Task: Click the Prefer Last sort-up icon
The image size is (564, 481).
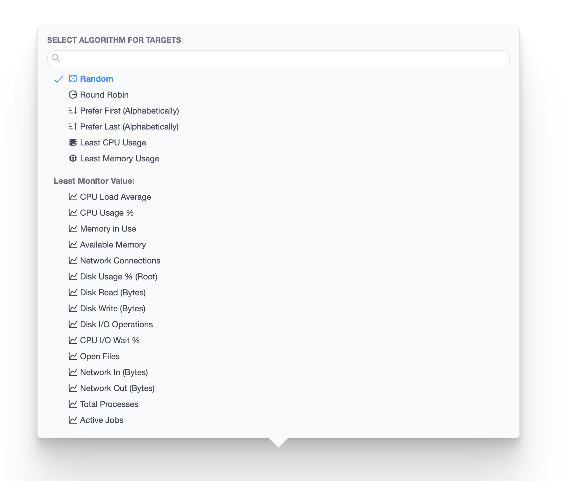Action: [73, 127]
